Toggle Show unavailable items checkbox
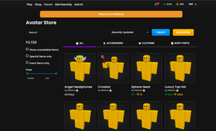The width and height of the screenshot is (216, 131). point(27,49)
